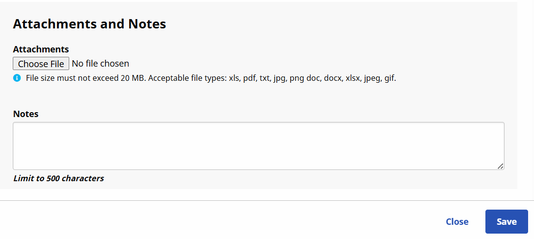Screen dimensions: 534x239
Task: Click the "Limit to 500 characters" hint
Action: 58,178
